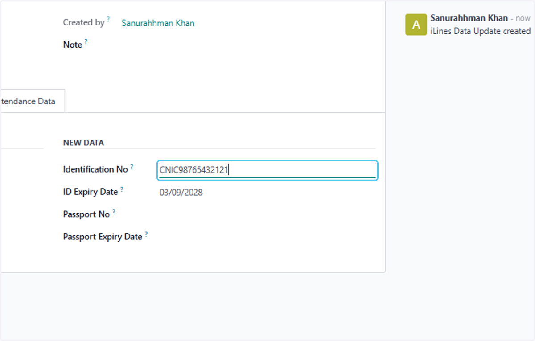Viewport: 535px width, 341px height.
Task: Click the 'now' timestamp in the chatter message
Action: click(523, 19)
